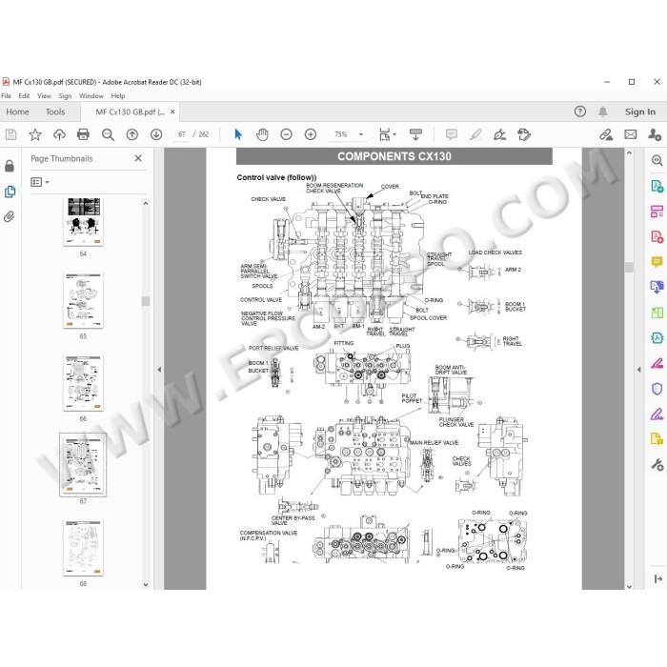Collapse the left navigation pane arrow
This screenshot has height=667, width=667.
tap(159, 370)
